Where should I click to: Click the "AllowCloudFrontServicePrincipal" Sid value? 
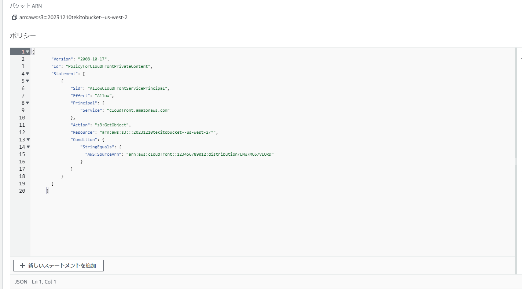tap(128, 88)
